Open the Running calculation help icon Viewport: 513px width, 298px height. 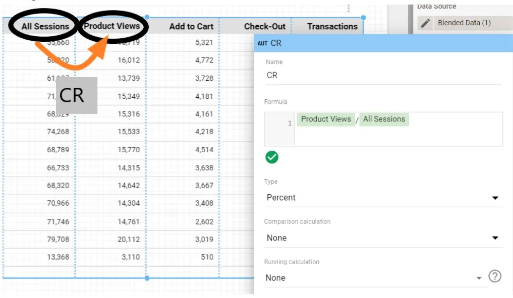pos(495,276)
